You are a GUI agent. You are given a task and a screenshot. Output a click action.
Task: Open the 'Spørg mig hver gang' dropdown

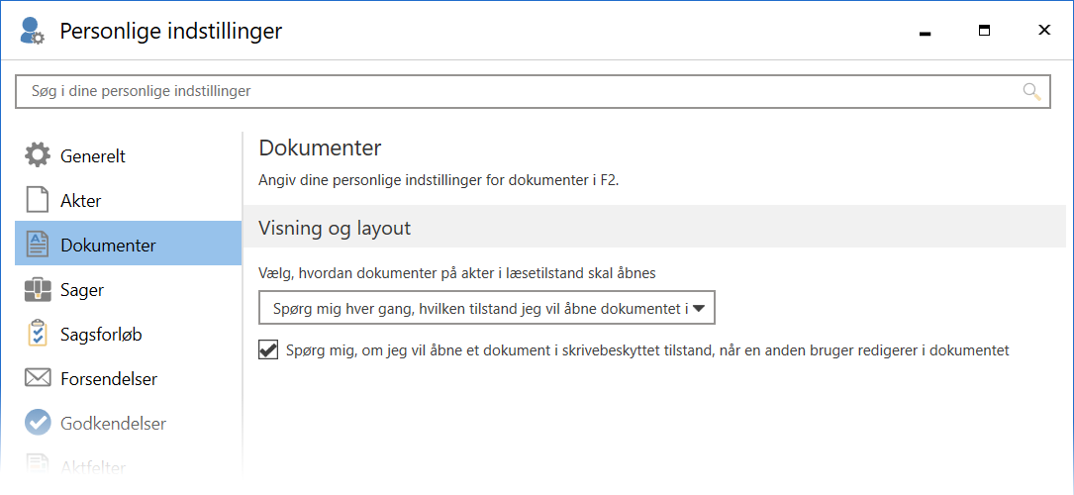tap(473, 308)
